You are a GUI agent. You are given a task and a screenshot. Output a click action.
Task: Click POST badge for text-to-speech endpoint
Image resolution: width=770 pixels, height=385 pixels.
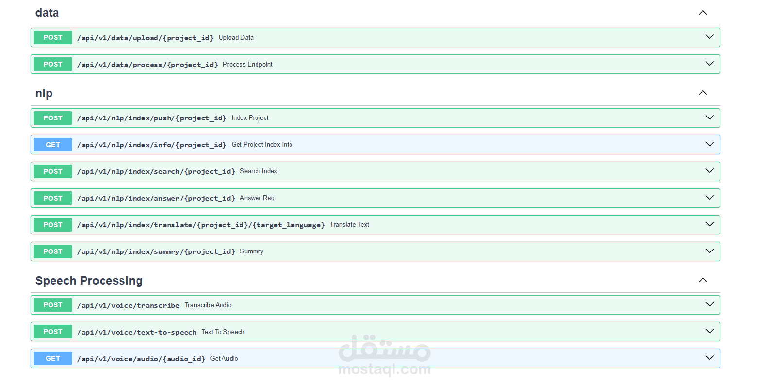(53, 332)
